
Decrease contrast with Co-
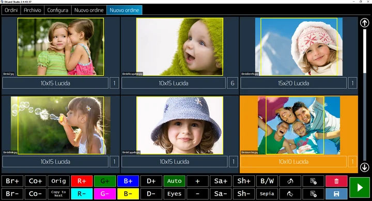coord(35,194)
